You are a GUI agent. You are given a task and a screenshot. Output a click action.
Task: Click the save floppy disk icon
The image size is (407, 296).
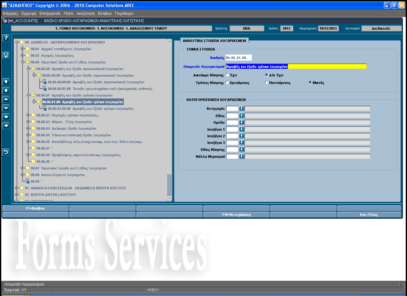point(6,55)
